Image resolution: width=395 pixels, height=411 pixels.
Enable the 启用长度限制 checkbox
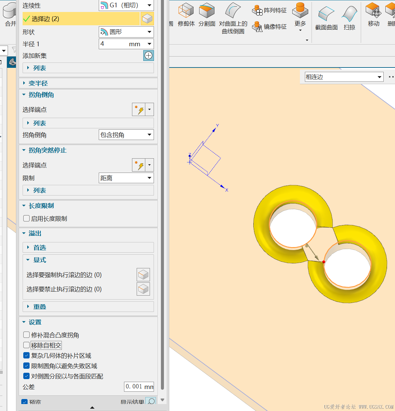coord(26,218)
